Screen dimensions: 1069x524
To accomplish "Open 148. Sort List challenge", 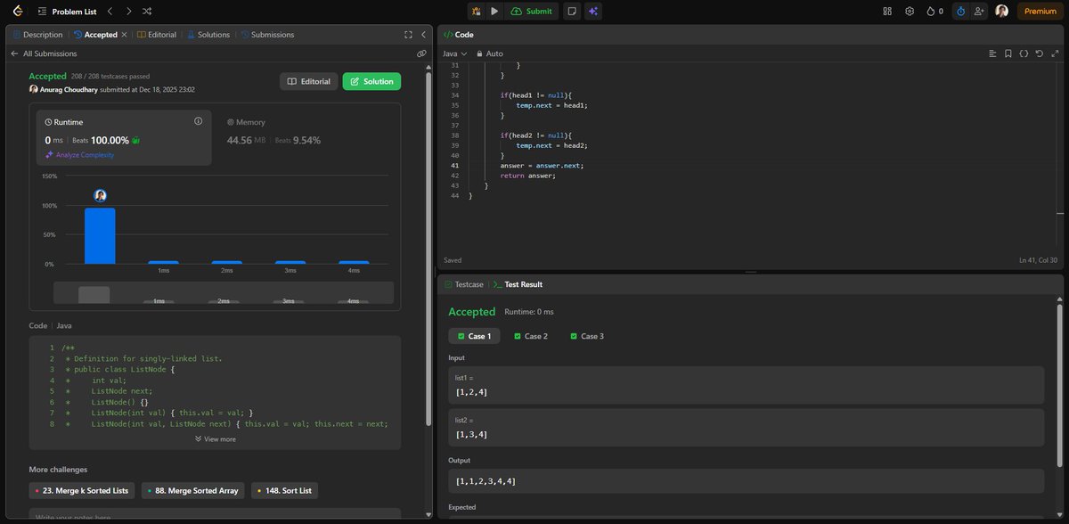I will click(284, 490).
